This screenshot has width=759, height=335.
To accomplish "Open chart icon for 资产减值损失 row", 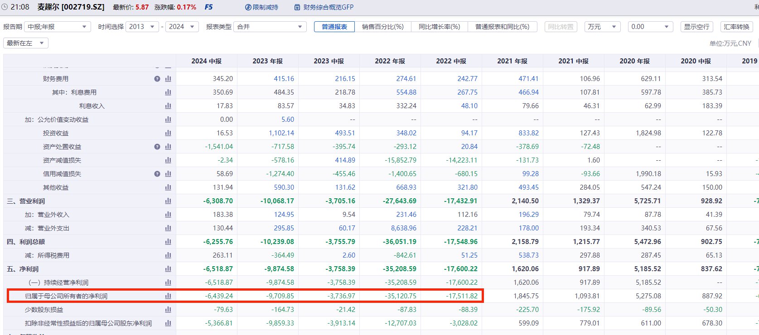I will pos(168,160).
